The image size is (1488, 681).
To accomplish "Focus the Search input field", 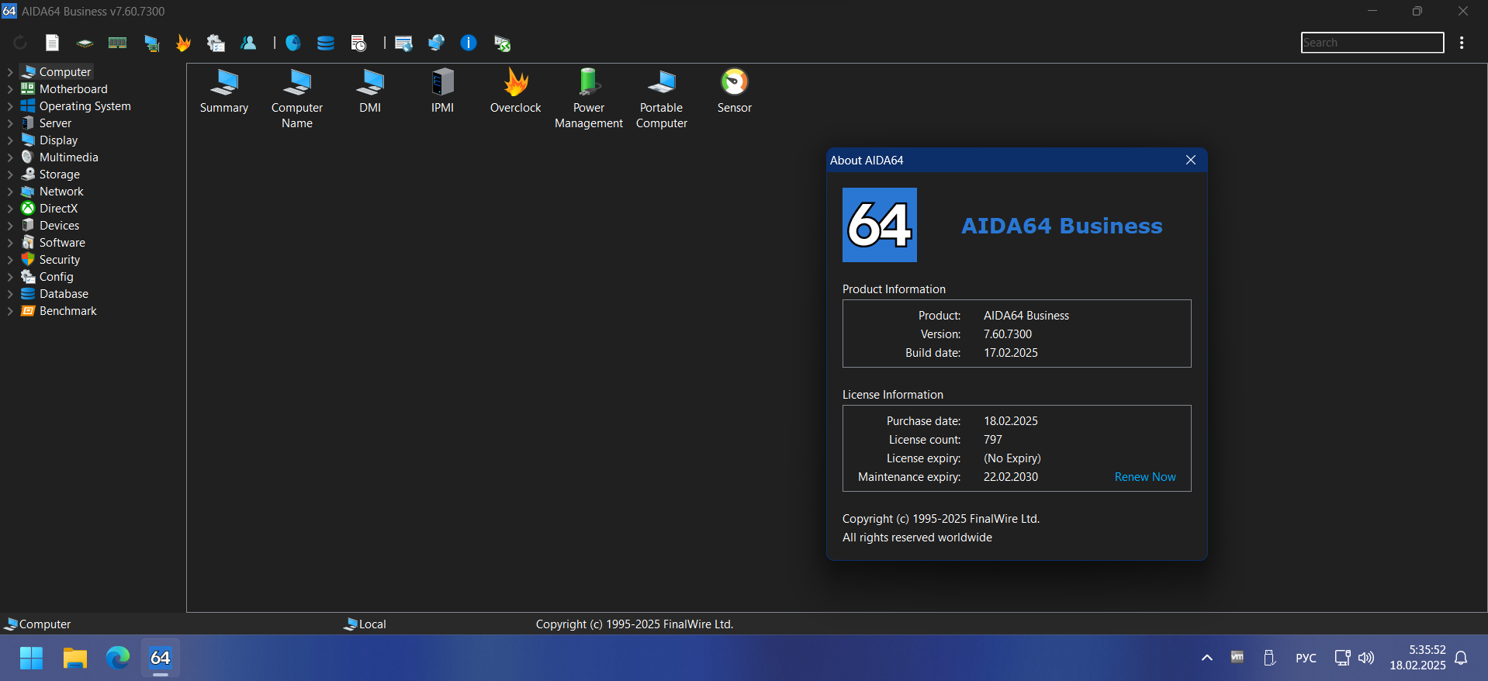I will tap(1372, 43).
